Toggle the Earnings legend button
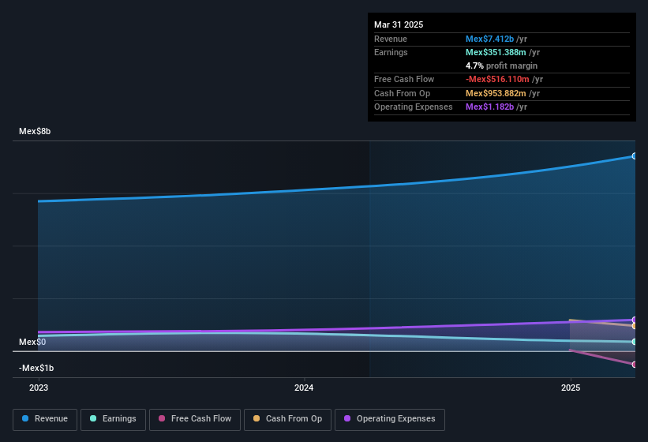The width and height of the screenshot is (648, 442). click(x=113, y=419)
